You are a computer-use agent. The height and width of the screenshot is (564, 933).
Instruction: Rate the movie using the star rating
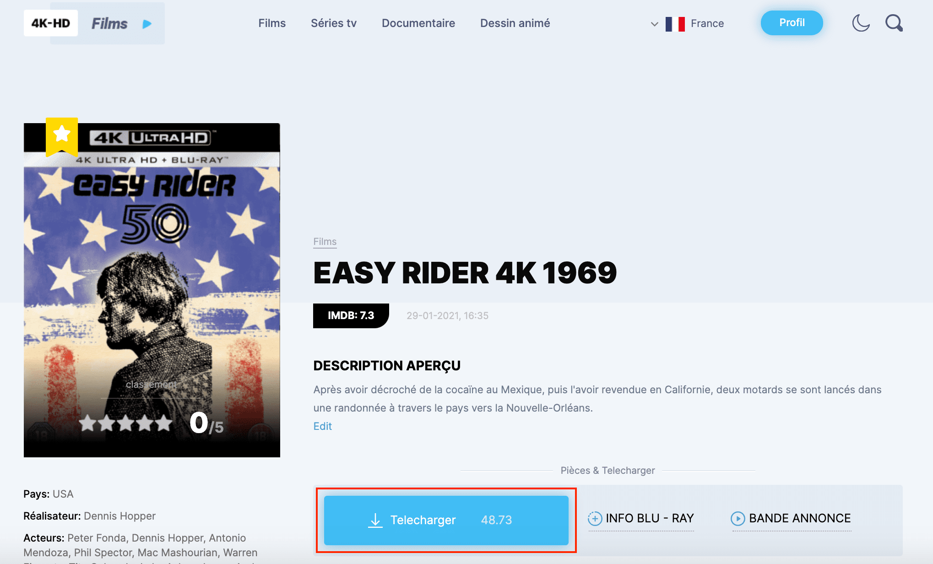[x=126, y=423]
